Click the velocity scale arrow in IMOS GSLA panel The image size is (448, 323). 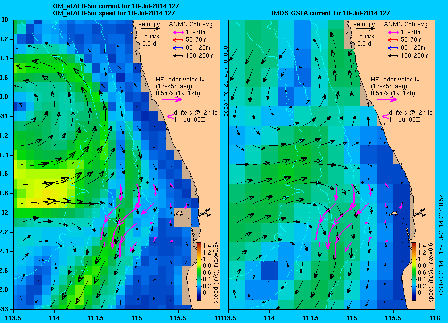click(x=365, y=29)
